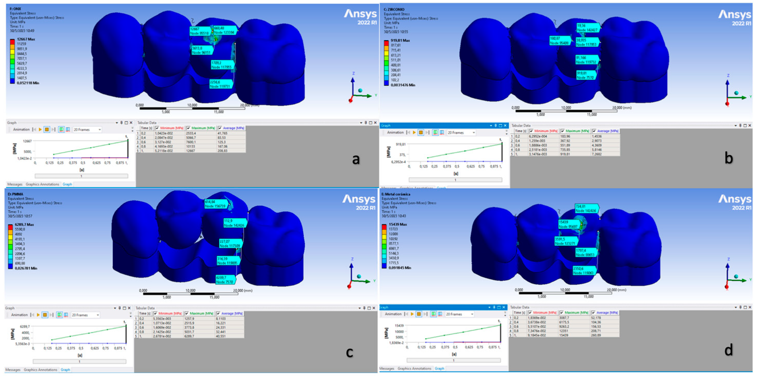Go to next frame in ONX panel
Viewport: 758px width, 377px height.
point(53,130)
